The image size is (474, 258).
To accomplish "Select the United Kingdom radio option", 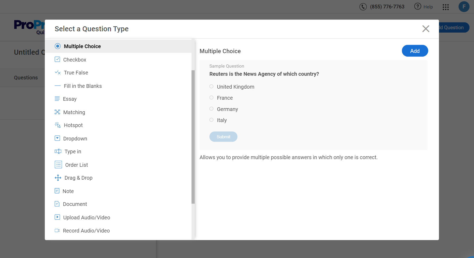I will [x=211, y=87].
